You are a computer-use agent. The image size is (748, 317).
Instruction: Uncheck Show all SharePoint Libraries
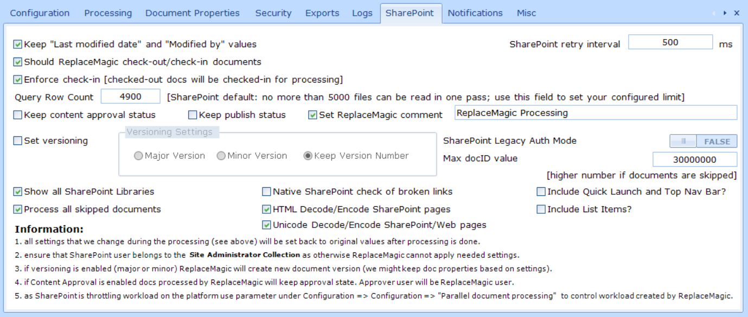point(18,192)
